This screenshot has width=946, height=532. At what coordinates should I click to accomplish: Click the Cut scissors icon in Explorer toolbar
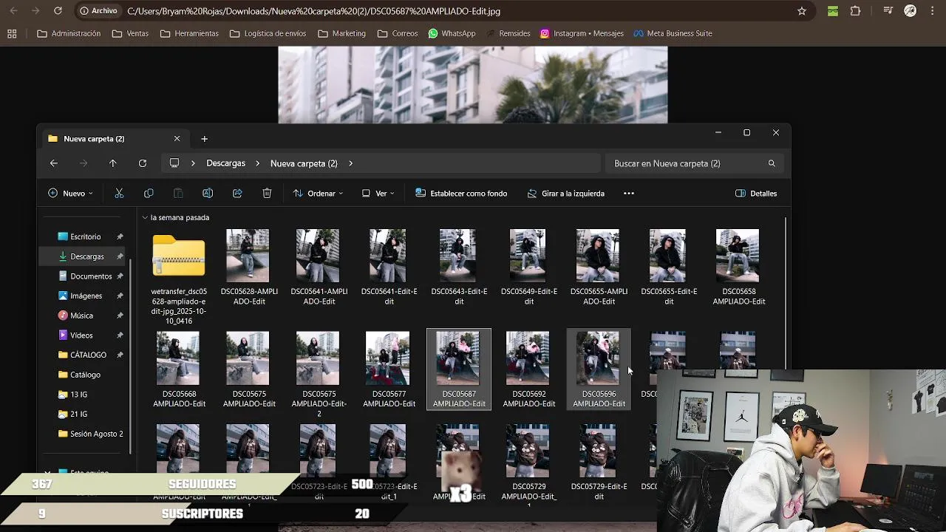click(119, 194)
